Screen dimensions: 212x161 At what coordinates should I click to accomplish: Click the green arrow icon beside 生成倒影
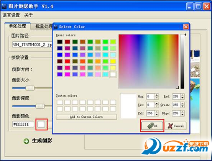[26, 141]
